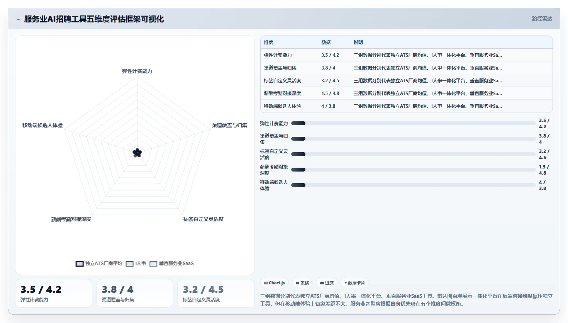568x323 pixels.
Task: Click the 移动端候选人体验 progress bar
Action: pos(413,185)
